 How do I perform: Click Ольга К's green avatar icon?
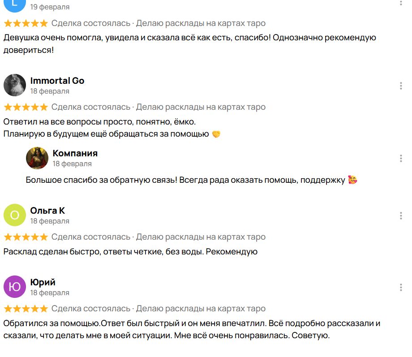(15, 215)
